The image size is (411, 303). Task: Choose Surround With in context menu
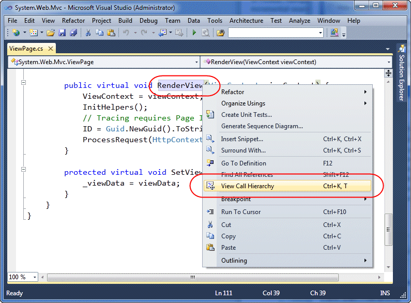click(x=287, y=150)
